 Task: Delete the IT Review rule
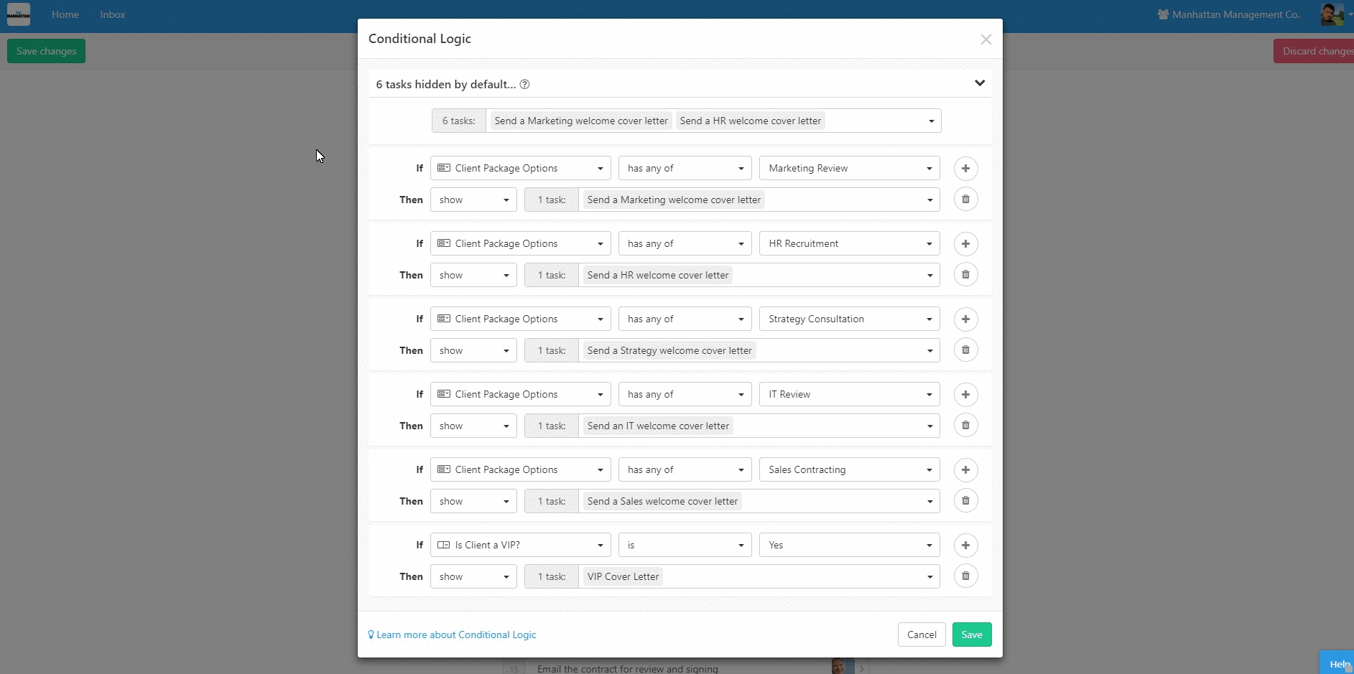965,426
